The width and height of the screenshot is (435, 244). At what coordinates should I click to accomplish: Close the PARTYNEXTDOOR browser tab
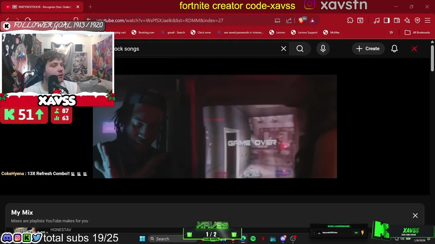click(77, 7)
